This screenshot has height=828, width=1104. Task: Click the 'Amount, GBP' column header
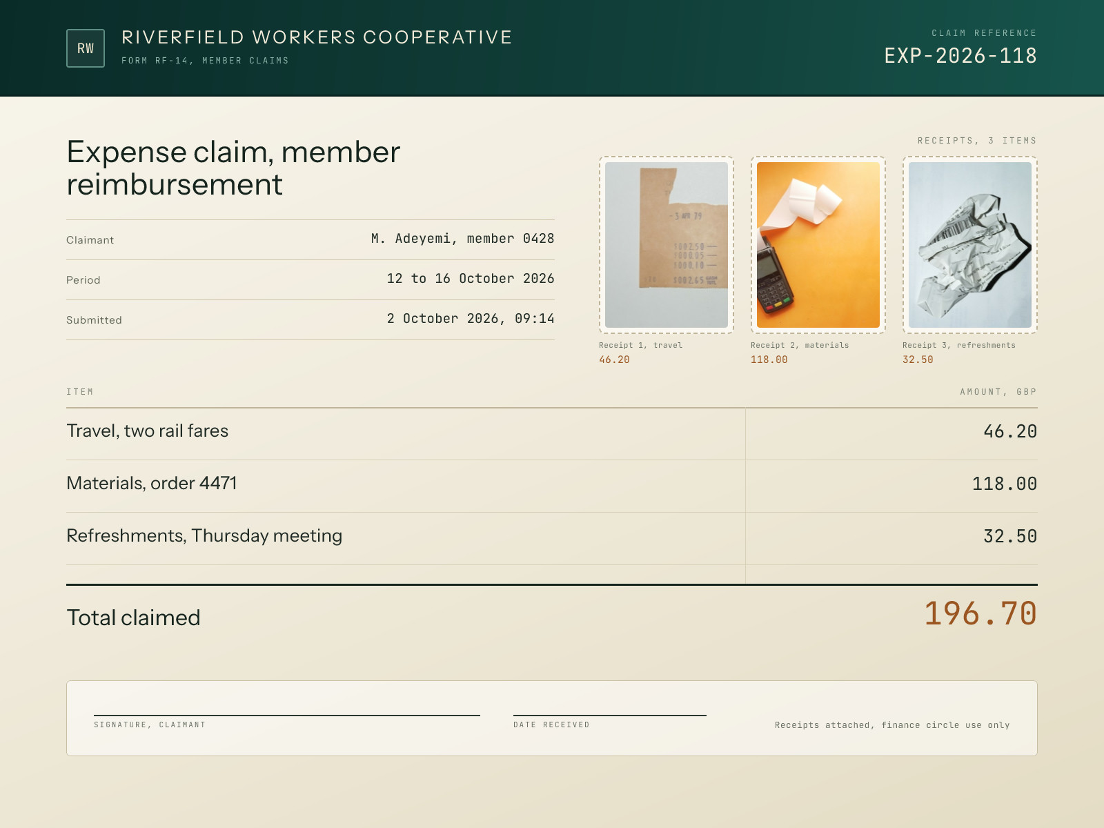tap(998, 392)
